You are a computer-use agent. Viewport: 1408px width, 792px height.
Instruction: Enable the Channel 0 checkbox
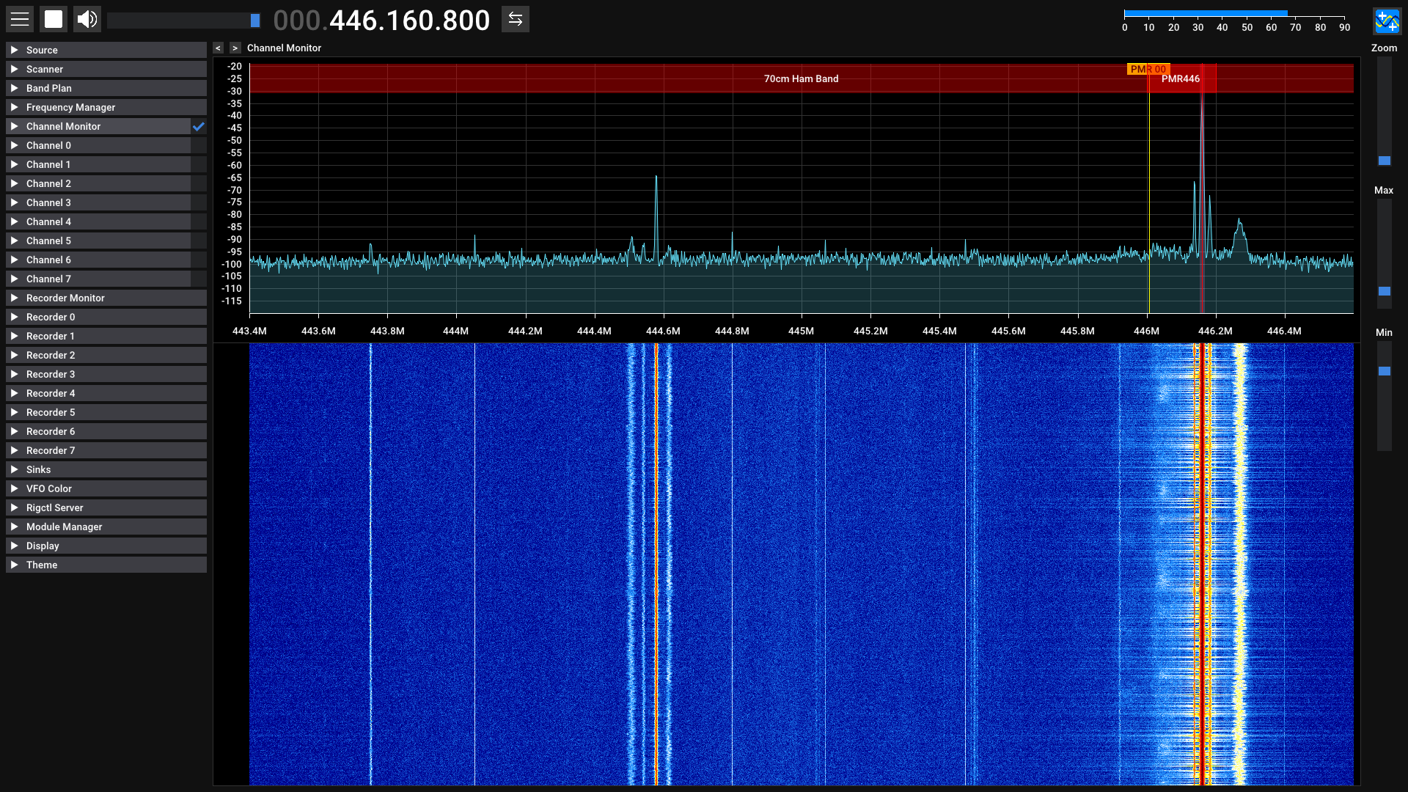click(199, 146)
